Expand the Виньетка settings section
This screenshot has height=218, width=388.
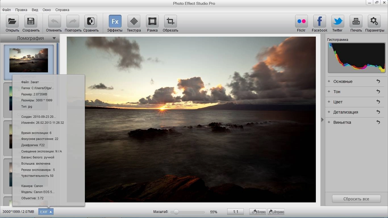[x=329, y=122]
